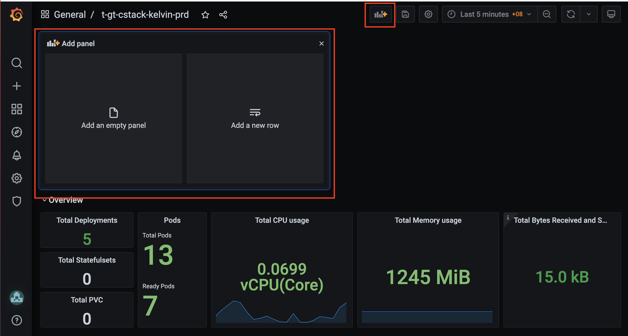The width and height of the screenshot is (628, 336).
Task: Open the Help question mark icon
Action: 17,320
